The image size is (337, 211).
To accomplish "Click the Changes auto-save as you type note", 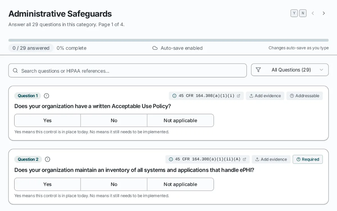I will click(299, 48).
